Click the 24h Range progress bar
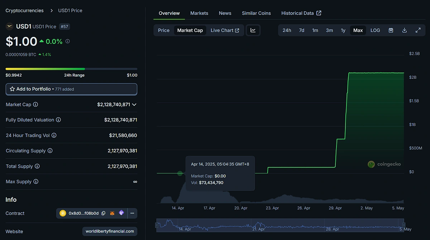The image size is (430, 240). coord(71,69)
